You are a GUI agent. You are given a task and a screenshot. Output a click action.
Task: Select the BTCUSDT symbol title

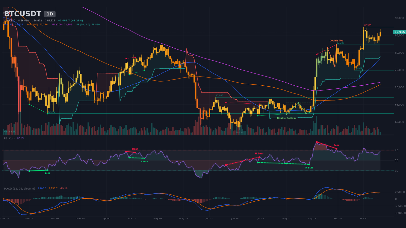pyautogui.click(x=23, y=14)
